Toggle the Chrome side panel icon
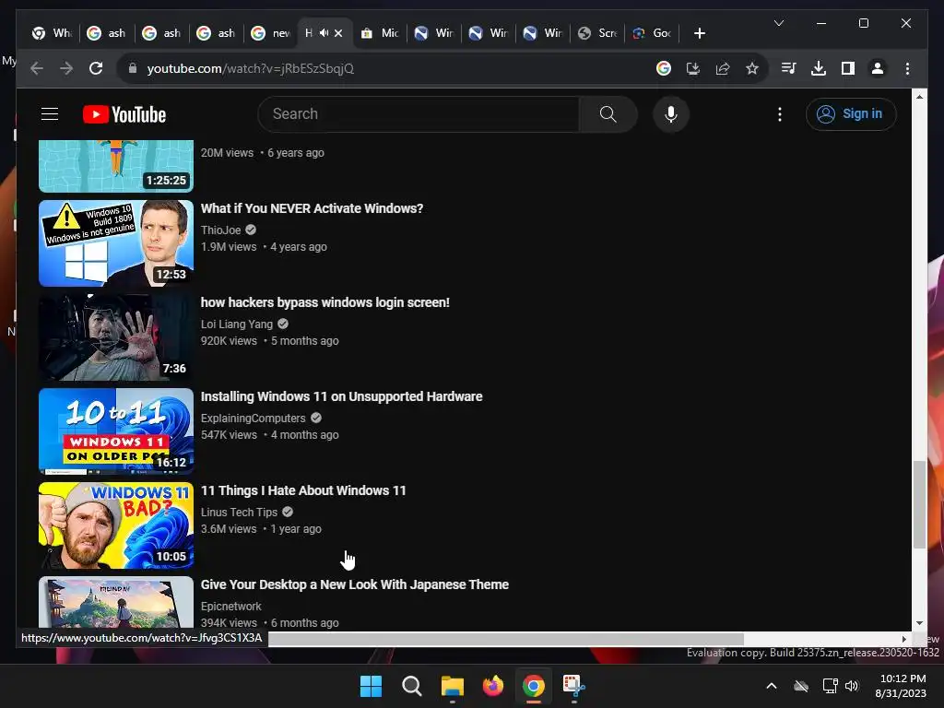Viewport: 944px width, 708px height. [x=848, y=68]
